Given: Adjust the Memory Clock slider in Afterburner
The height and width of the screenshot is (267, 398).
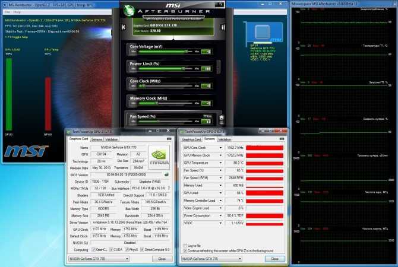Looking at the screenshot, I should click(165, 103).
